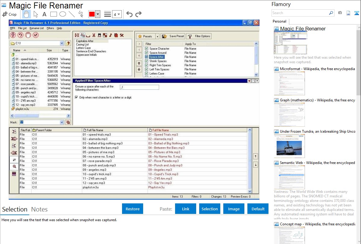Image resolution: width=361 pixels, height=244 pixels.
Task: Open the MFR menu
Action: tap(12, 28)
